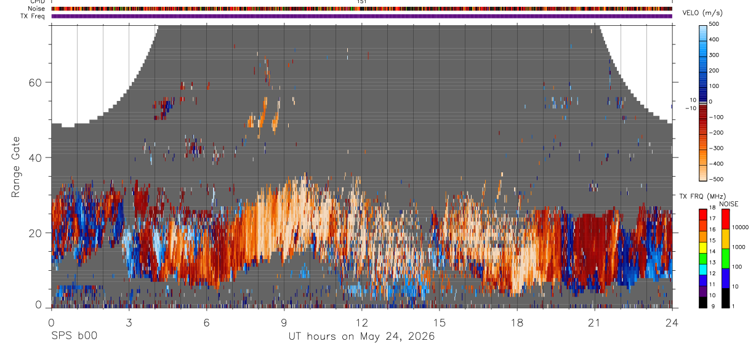756x349 pixels.
Task: Click the multicolored Noise strip above plot
Action: 362,9
